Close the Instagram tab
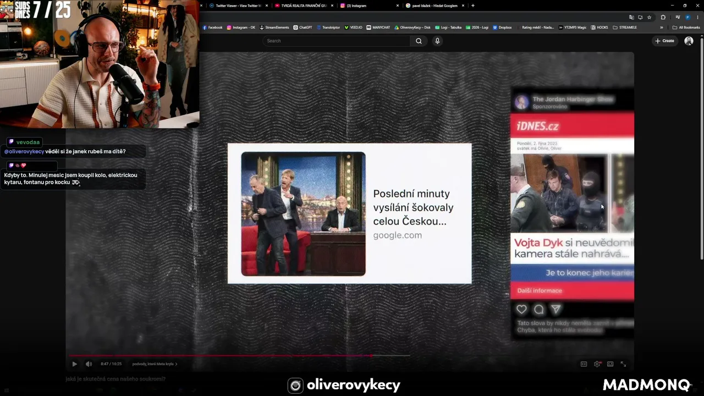Screen dimensions: 704x396 (x=398, y=5)
